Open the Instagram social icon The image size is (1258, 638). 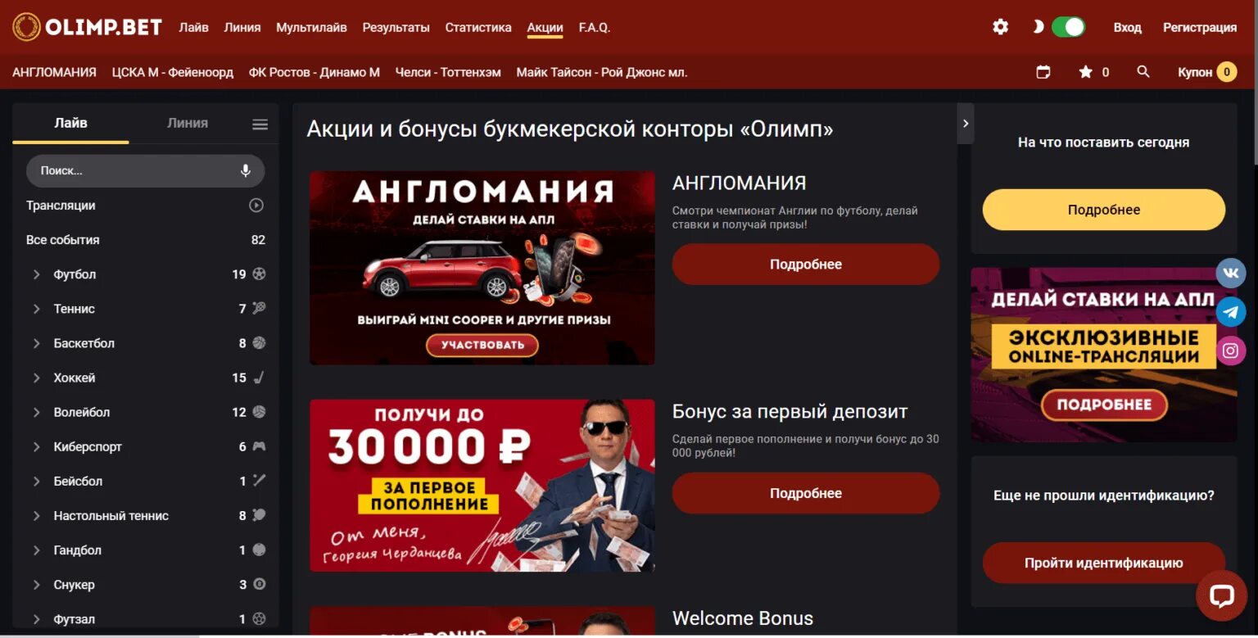[1230, 351]
